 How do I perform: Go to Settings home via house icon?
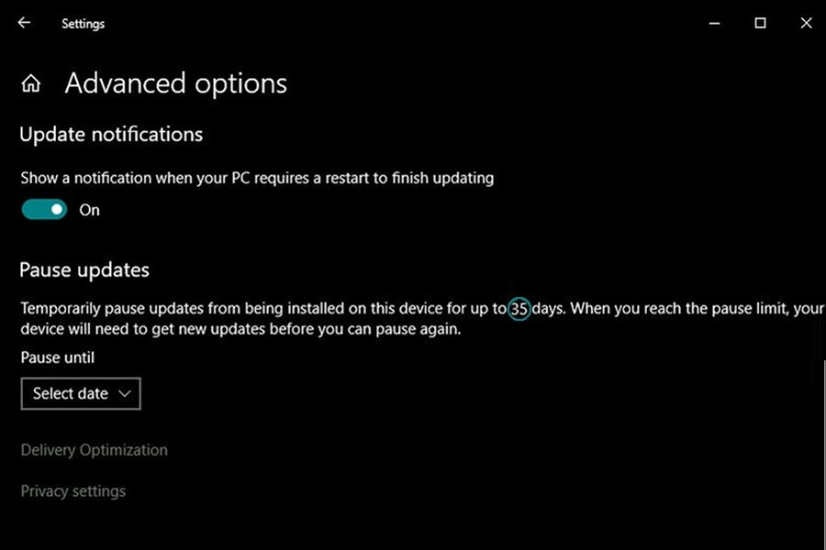(x=31, y=84)
